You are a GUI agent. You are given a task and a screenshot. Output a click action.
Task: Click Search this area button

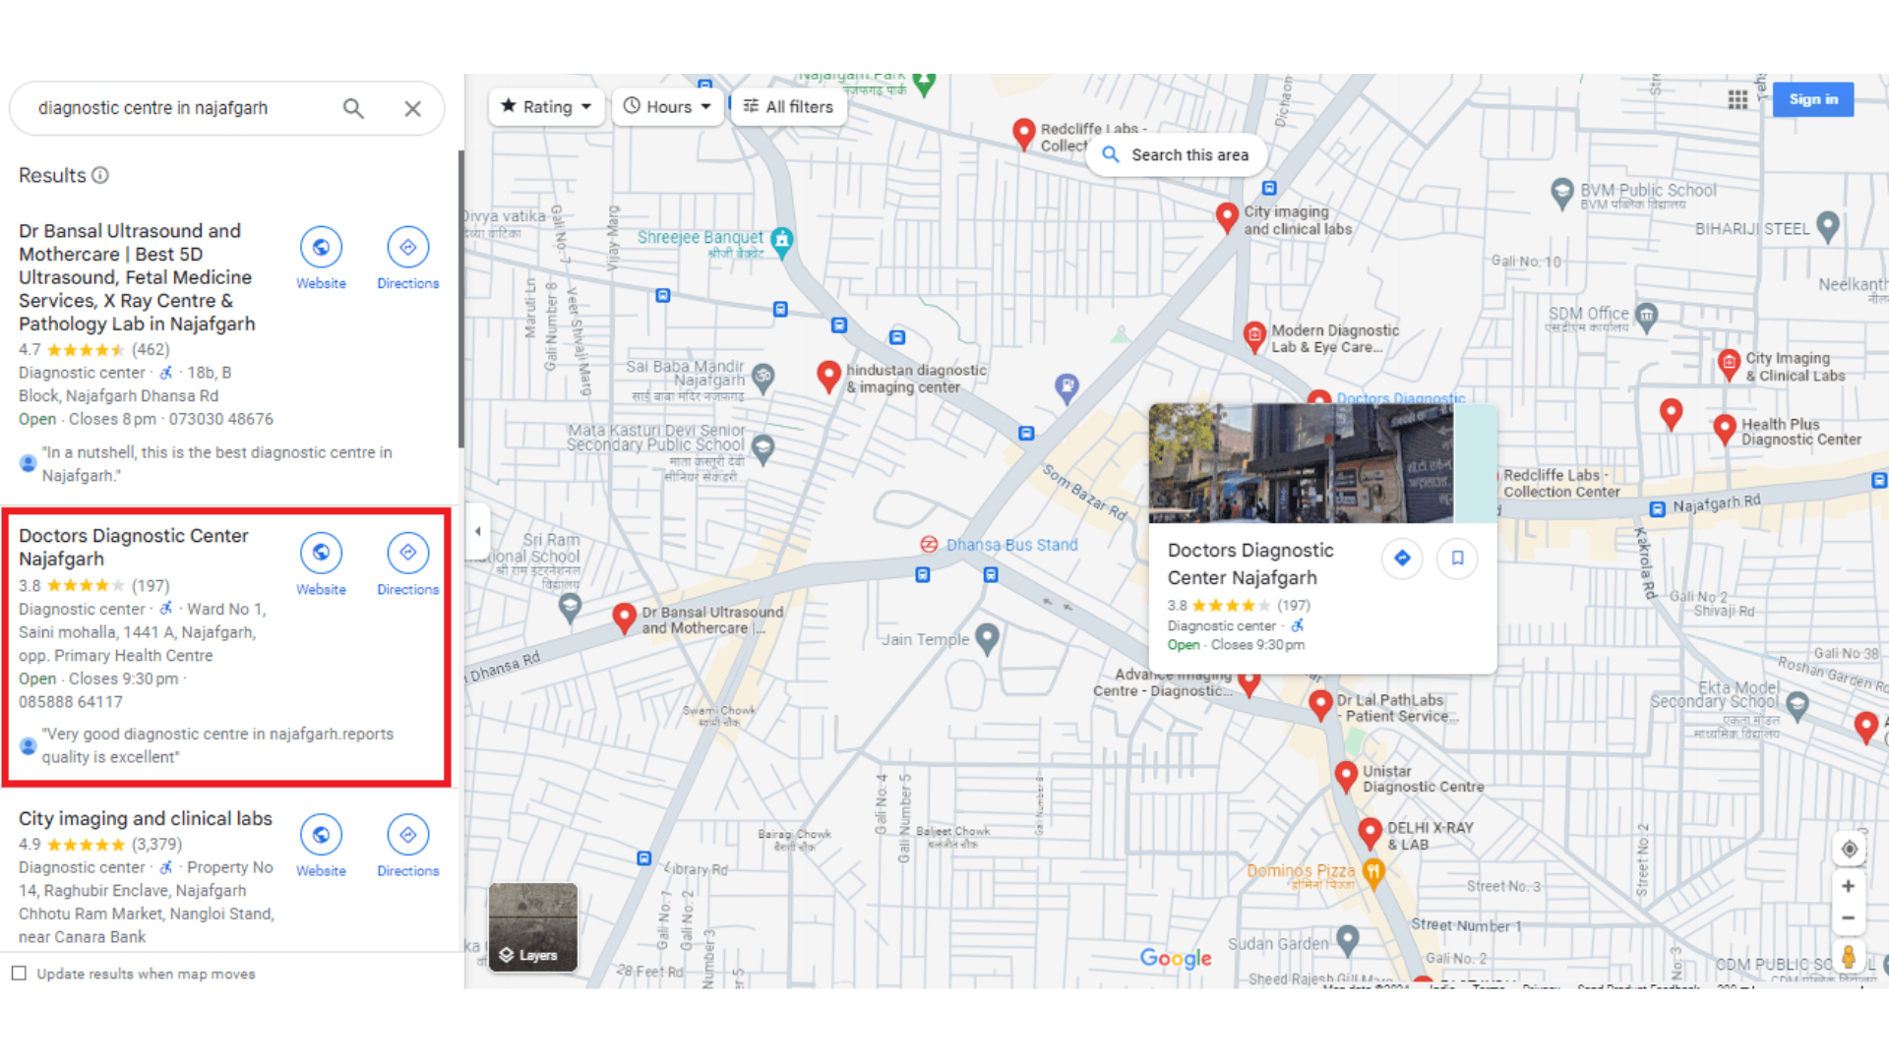[1176, 155]
